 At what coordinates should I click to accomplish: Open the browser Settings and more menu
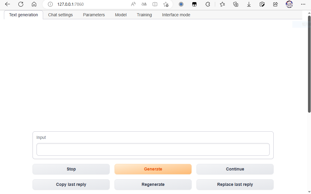(303, 4)
